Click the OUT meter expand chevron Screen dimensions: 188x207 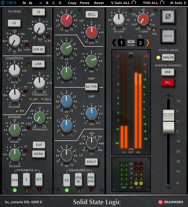(131, 149)
